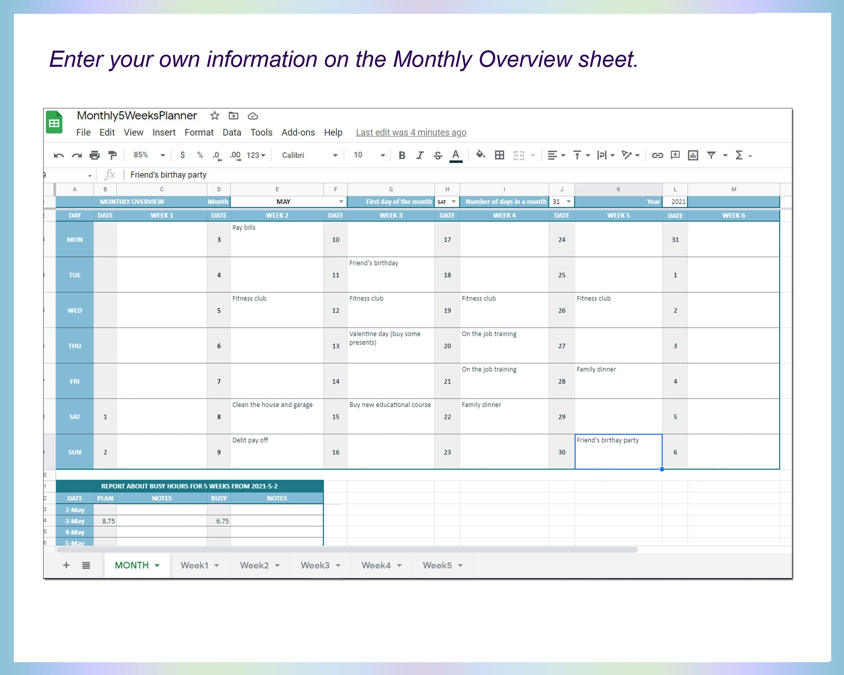Open the Format menu
The height and width of the screenshot is (675, 844).
(x=199, y=132)
